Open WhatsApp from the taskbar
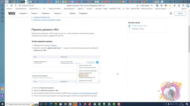The height and width of the screenshot is (106, 190). 109,104
